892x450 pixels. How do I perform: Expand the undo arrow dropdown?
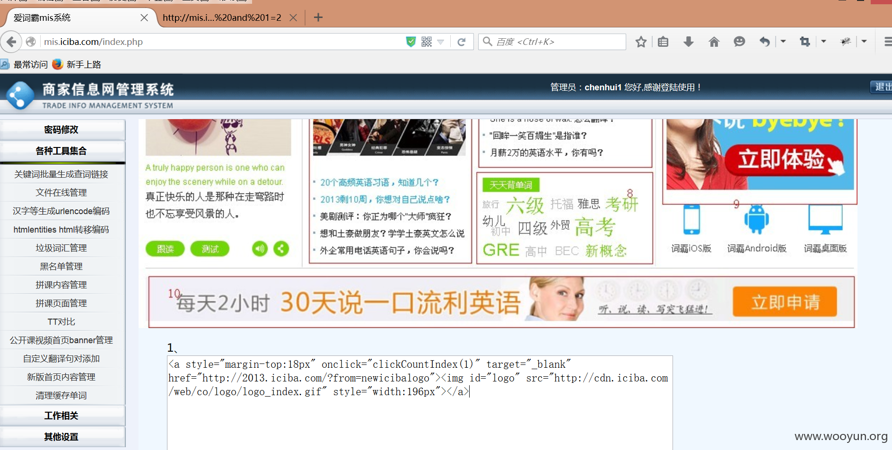(783, 42)
